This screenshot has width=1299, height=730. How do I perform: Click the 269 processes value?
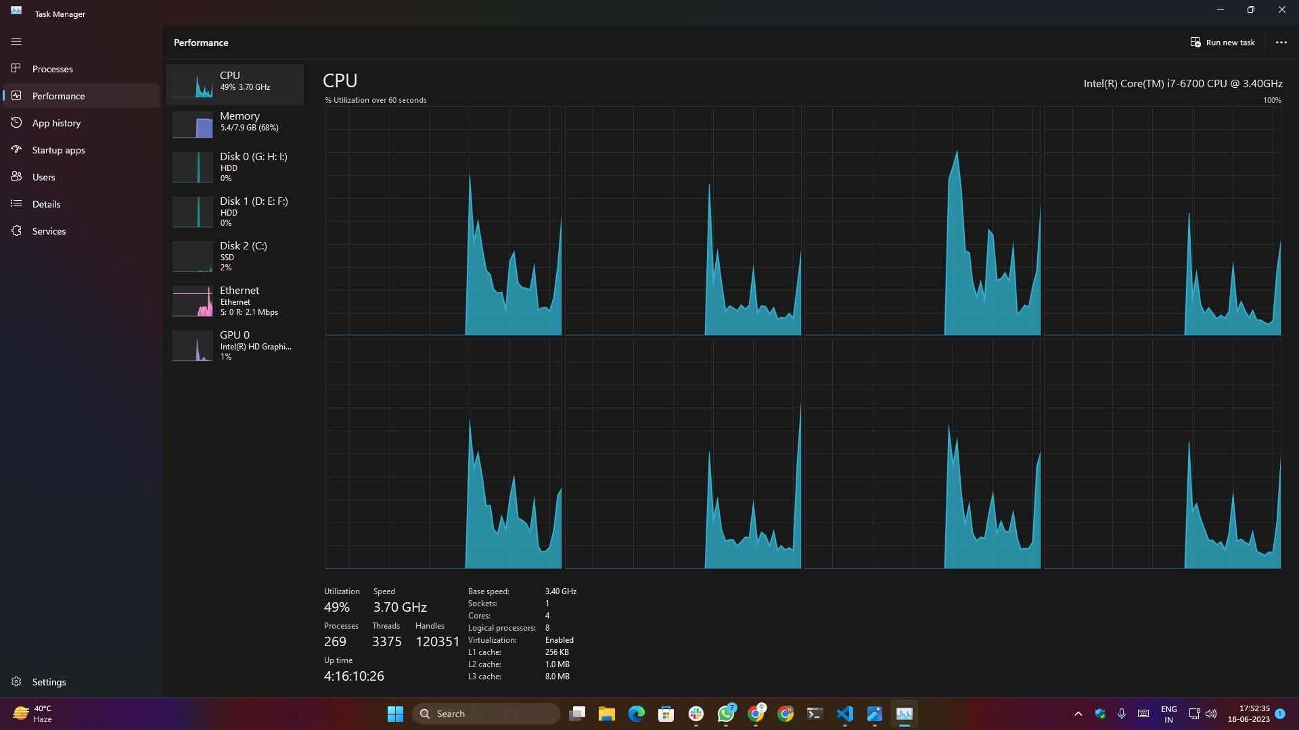pyautogui.click(x=335, y=641)
